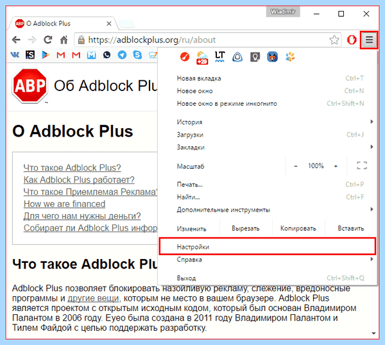Viewport: 385px width, 345px height.
Task: Open the blue M calendar bookmark icon
Action: 91,55
